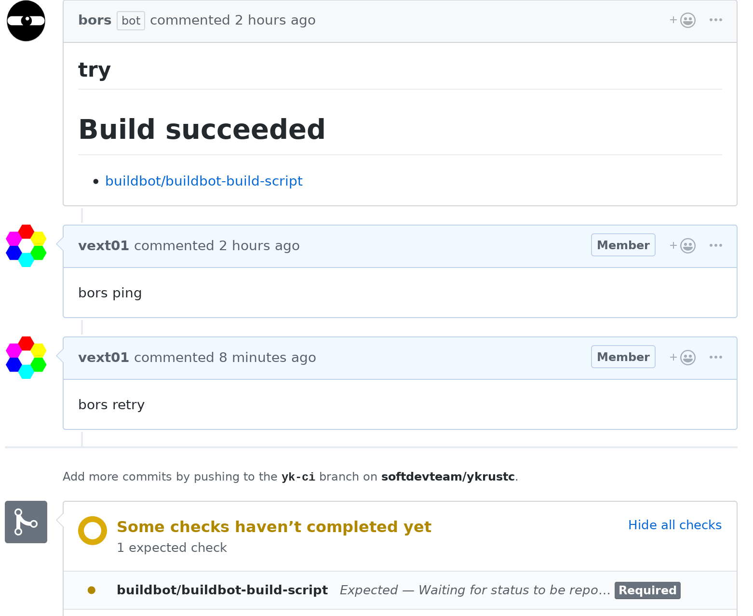Click pending status dot for buildbot check
The width and height of the screenshot is (753, 616).
92,590
